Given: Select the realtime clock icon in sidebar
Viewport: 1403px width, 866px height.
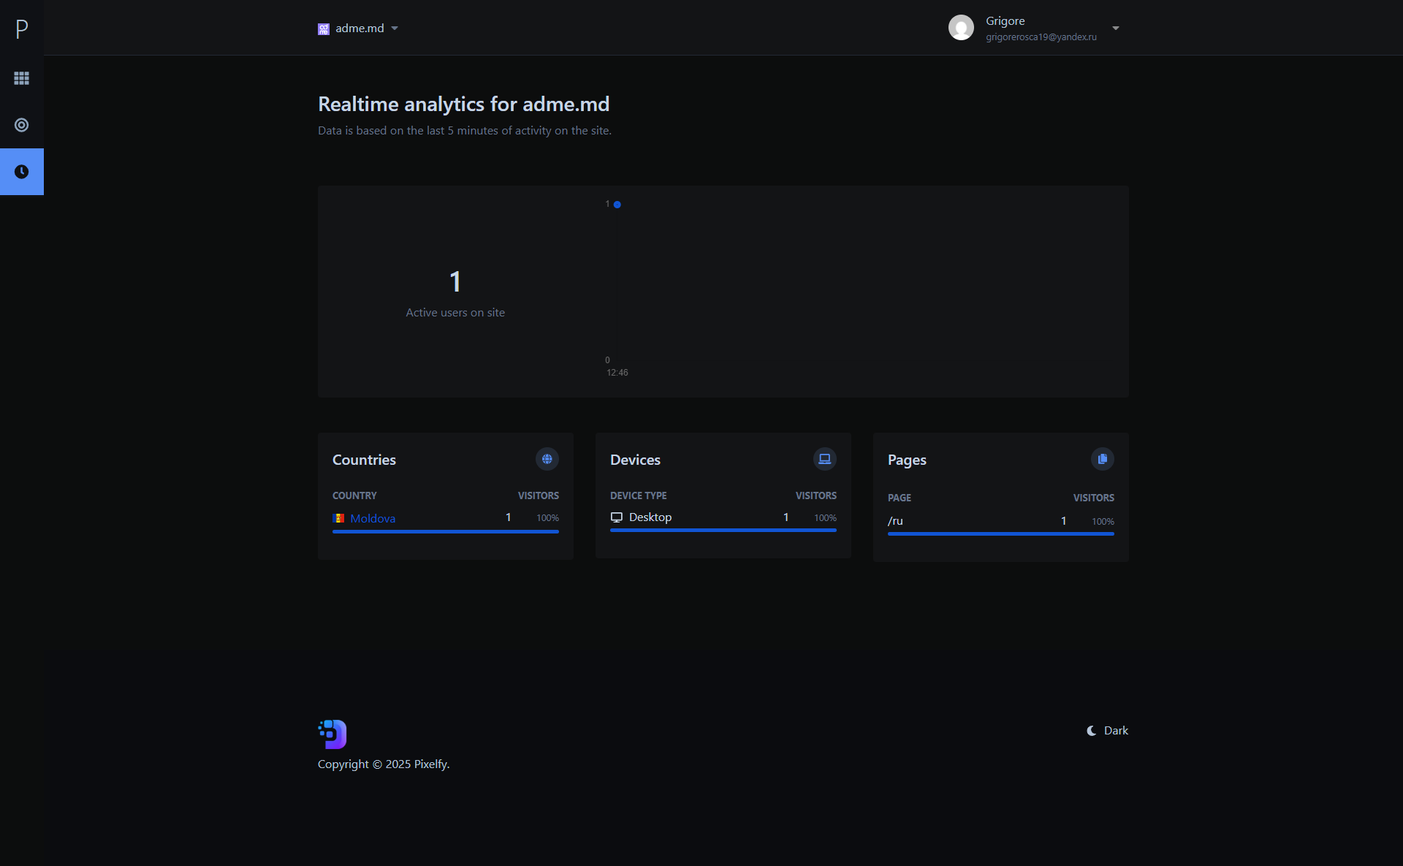Looking at the screenshot, I should click(22, 172).
